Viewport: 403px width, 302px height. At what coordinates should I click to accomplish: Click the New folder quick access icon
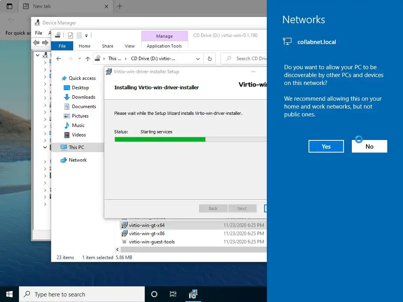(x=79, y=35)
